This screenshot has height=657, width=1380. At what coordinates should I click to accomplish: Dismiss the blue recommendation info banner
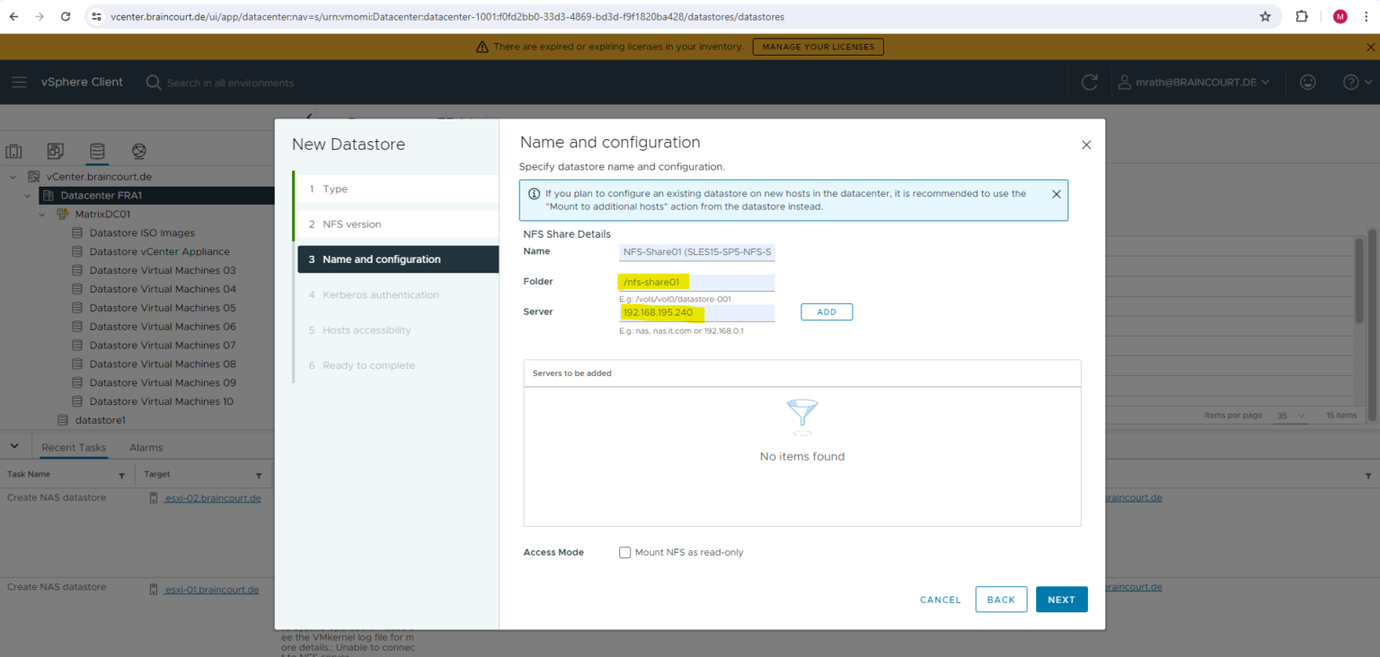click(x=1057, y=194)
